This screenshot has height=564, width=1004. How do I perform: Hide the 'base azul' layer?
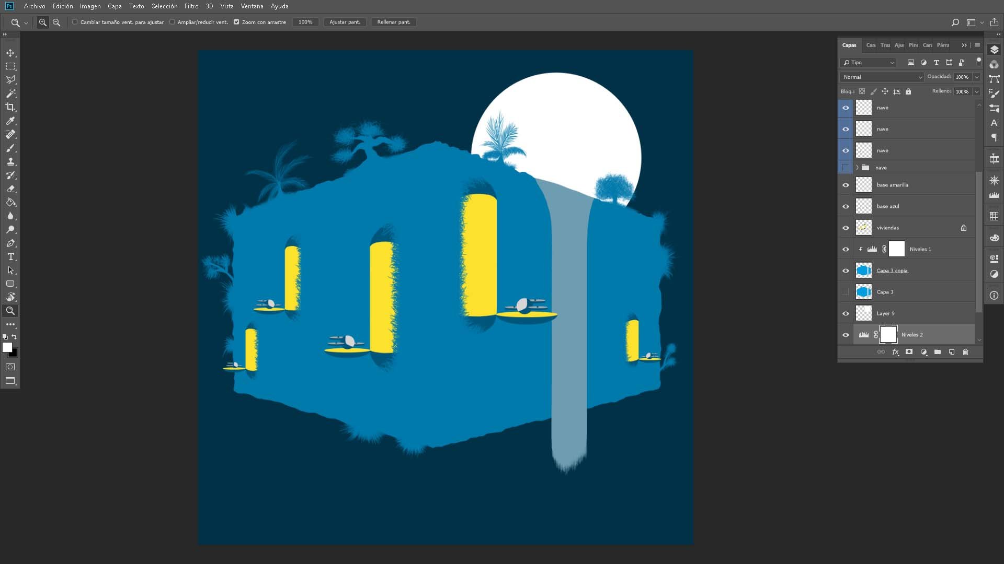tap(846, 206)
